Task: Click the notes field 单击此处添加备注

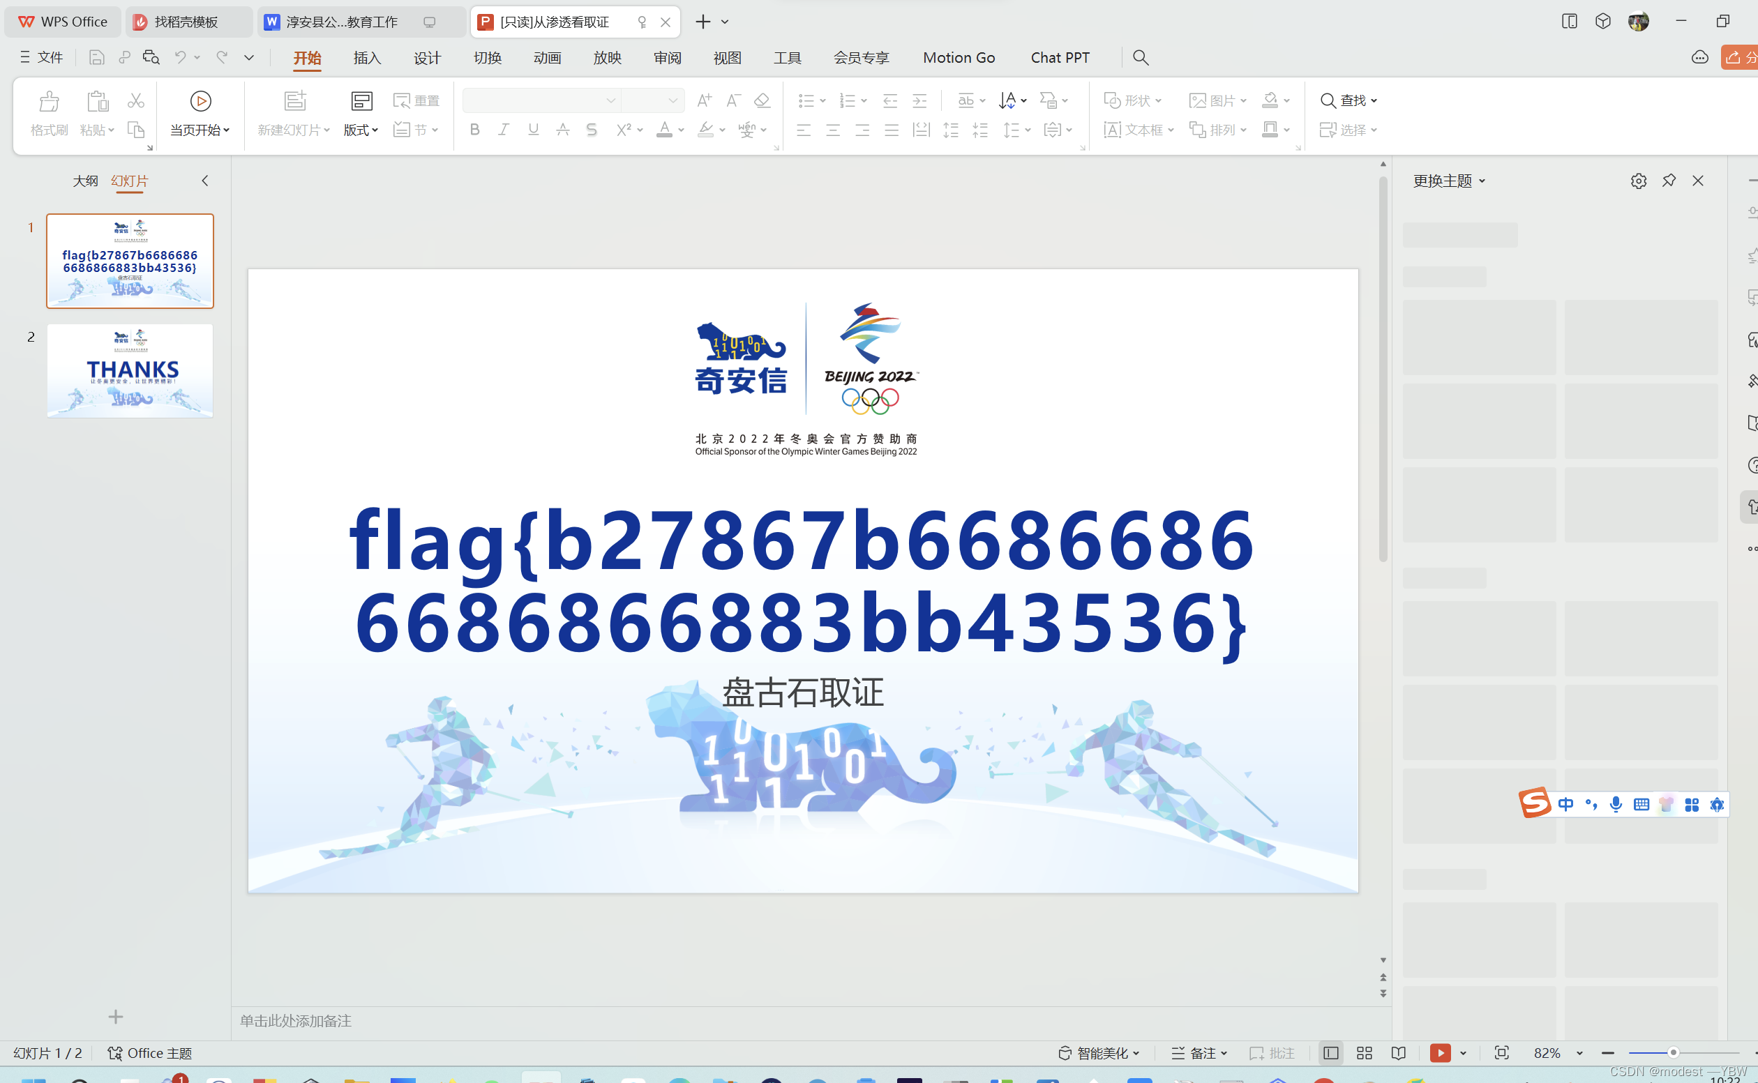Action: (x=295, y=1021)
